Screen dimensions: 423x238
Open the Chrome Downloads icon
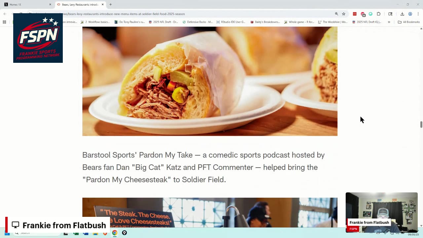pyautogui.click(x=402, y=14)
